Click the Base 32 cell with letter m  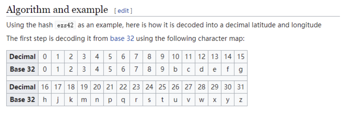point(84,100)
